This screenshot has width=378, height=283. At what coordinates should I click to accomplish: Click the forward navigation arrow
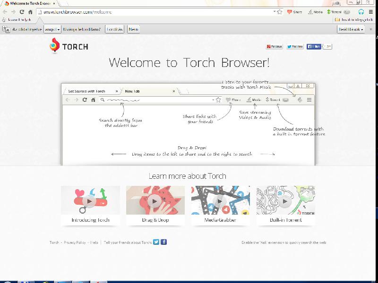pyautogui.click(x=13, y=12)
